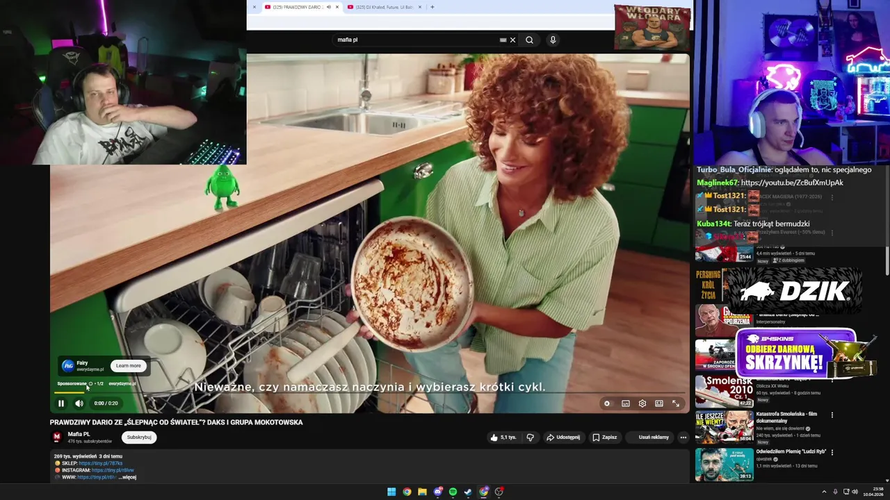Open a new browser tab

click(x=432, y=7)
